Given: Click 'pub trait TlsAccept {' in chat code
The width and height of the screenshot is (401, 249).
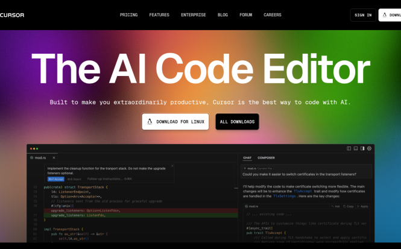Looking at the screenshot, I should [266, 233].
